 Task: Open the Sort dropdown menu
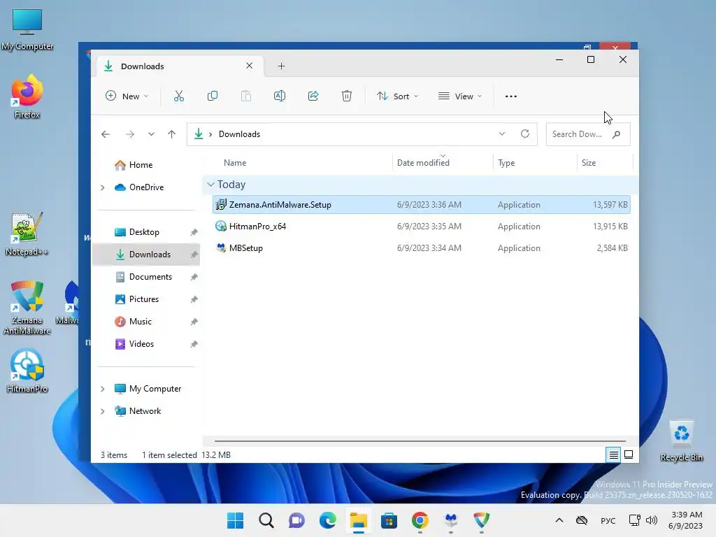[397, 96]
